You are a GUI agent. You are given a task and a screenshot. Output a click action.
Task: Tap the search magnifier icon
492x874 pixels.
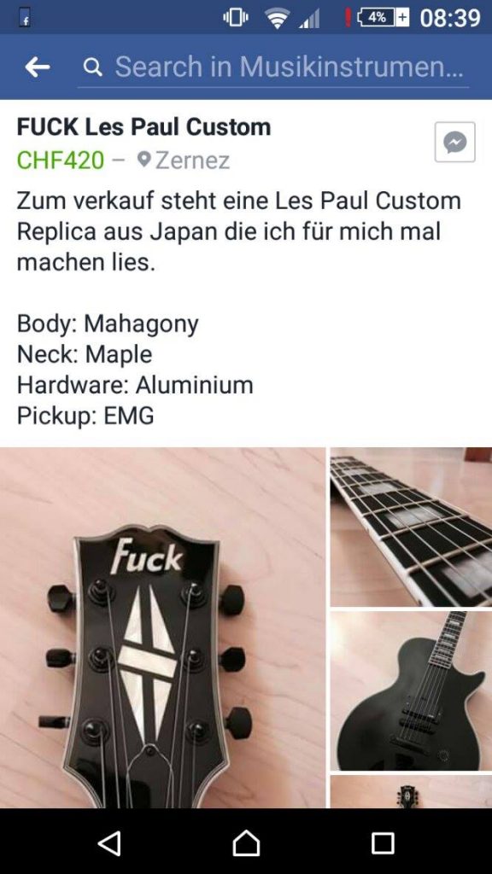[x=92, y=67]
